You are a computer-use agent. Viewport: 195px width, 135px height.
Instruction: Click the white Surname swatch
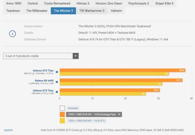pos(62,108)
